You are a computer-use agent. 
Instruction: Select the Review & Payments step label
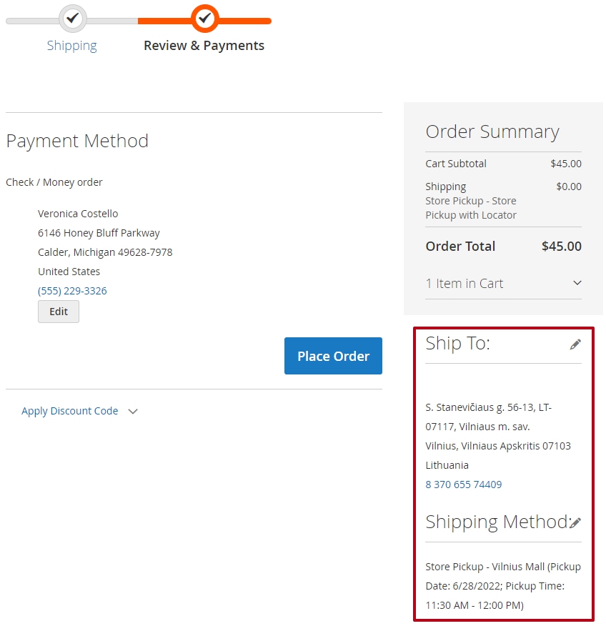click(x=204, y=46)
